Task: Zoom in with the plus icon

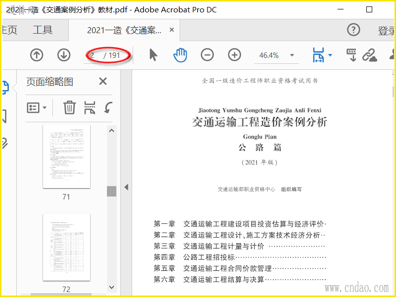Action: pyautogui.click(x=234, y=55)
